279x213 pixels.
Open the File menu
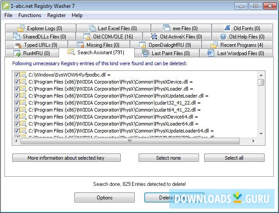pos(8,15)
